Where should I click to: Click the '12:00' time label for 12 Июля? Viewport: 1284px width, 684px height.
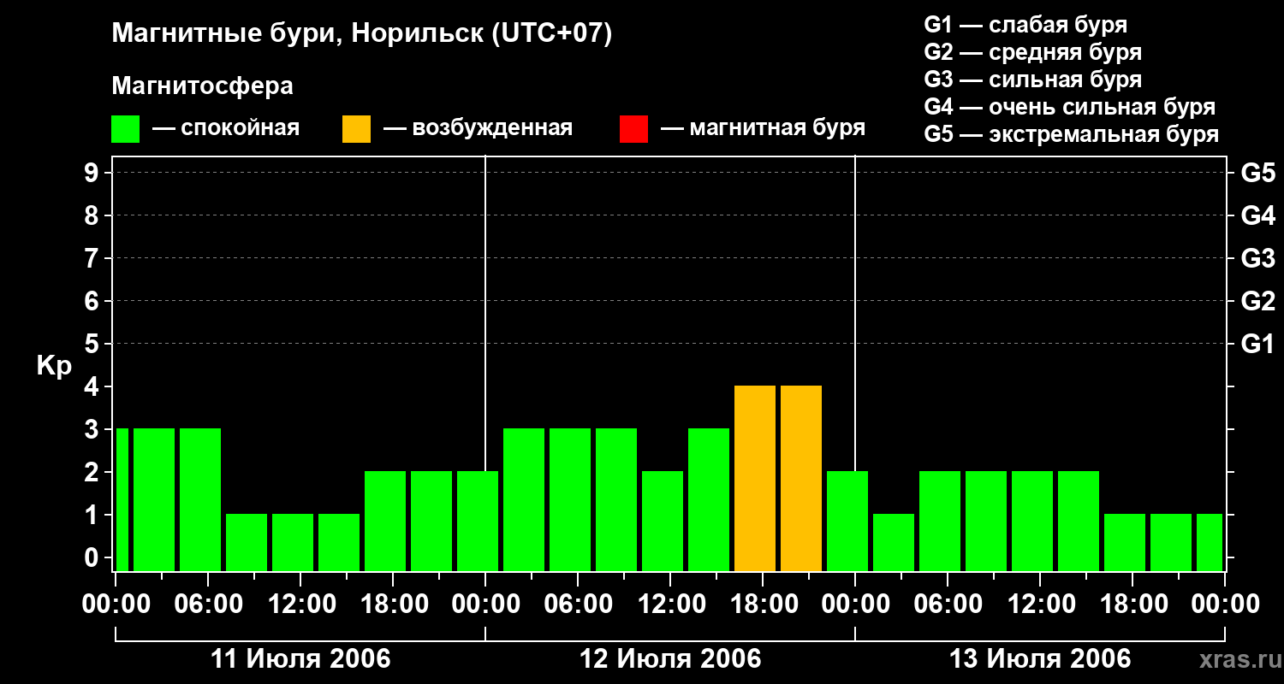pyautogui.click(x=670, y=604)
